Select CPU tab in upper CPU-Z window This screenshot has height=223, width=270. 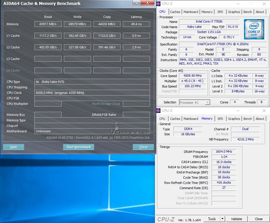coord(162,12)
